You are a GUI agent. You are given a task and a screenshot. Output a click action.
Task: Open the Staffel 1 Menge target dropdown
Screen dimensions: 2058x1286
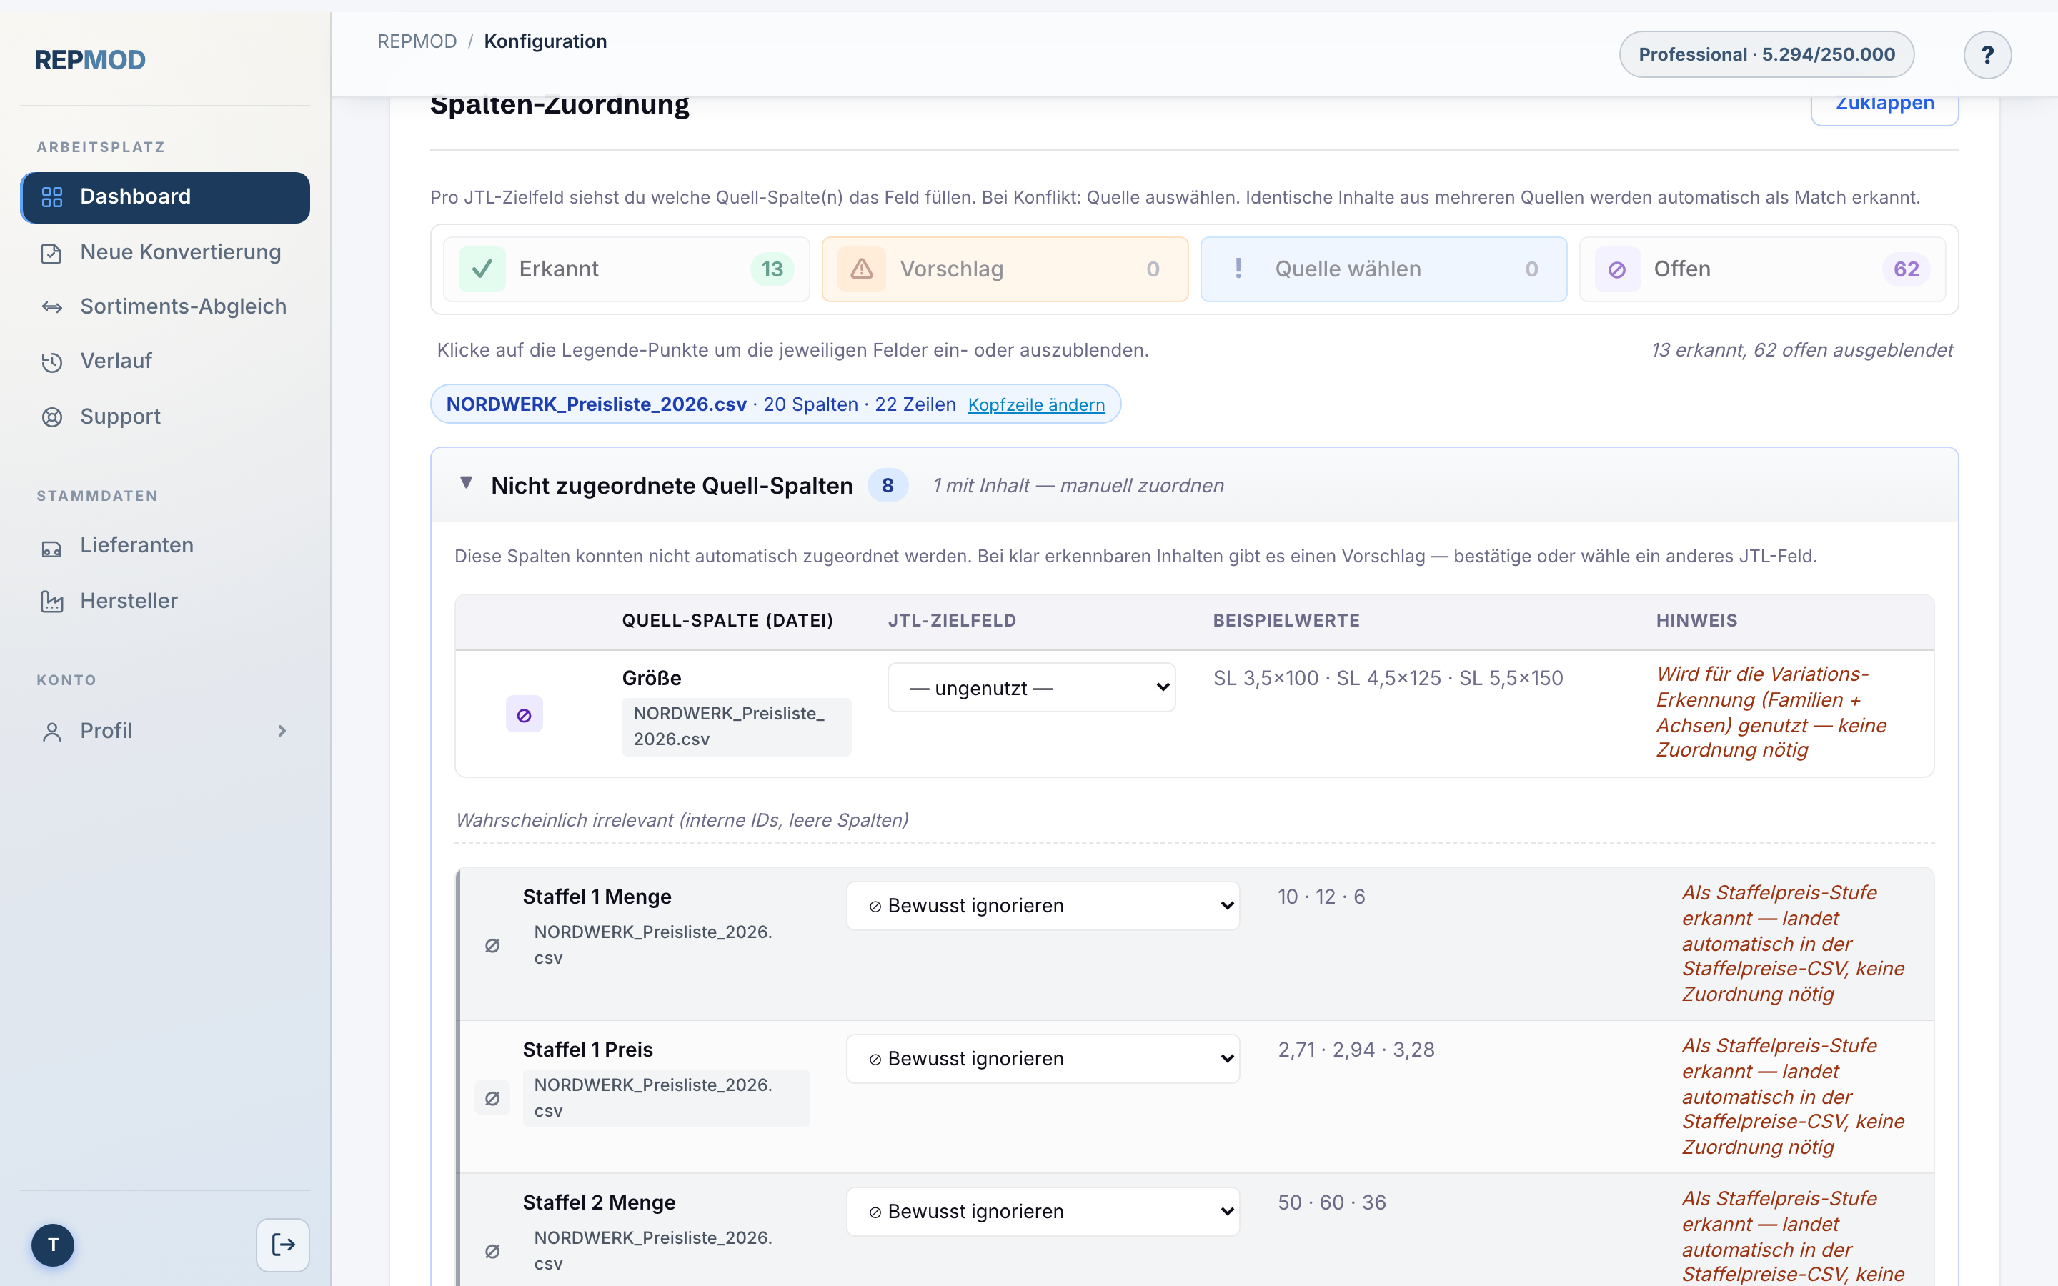coord(1043,906)
